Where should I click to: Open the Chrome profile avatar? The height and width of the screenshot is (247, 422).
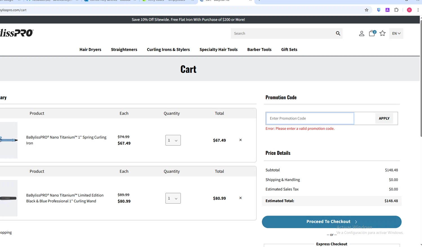coord(409,10)
